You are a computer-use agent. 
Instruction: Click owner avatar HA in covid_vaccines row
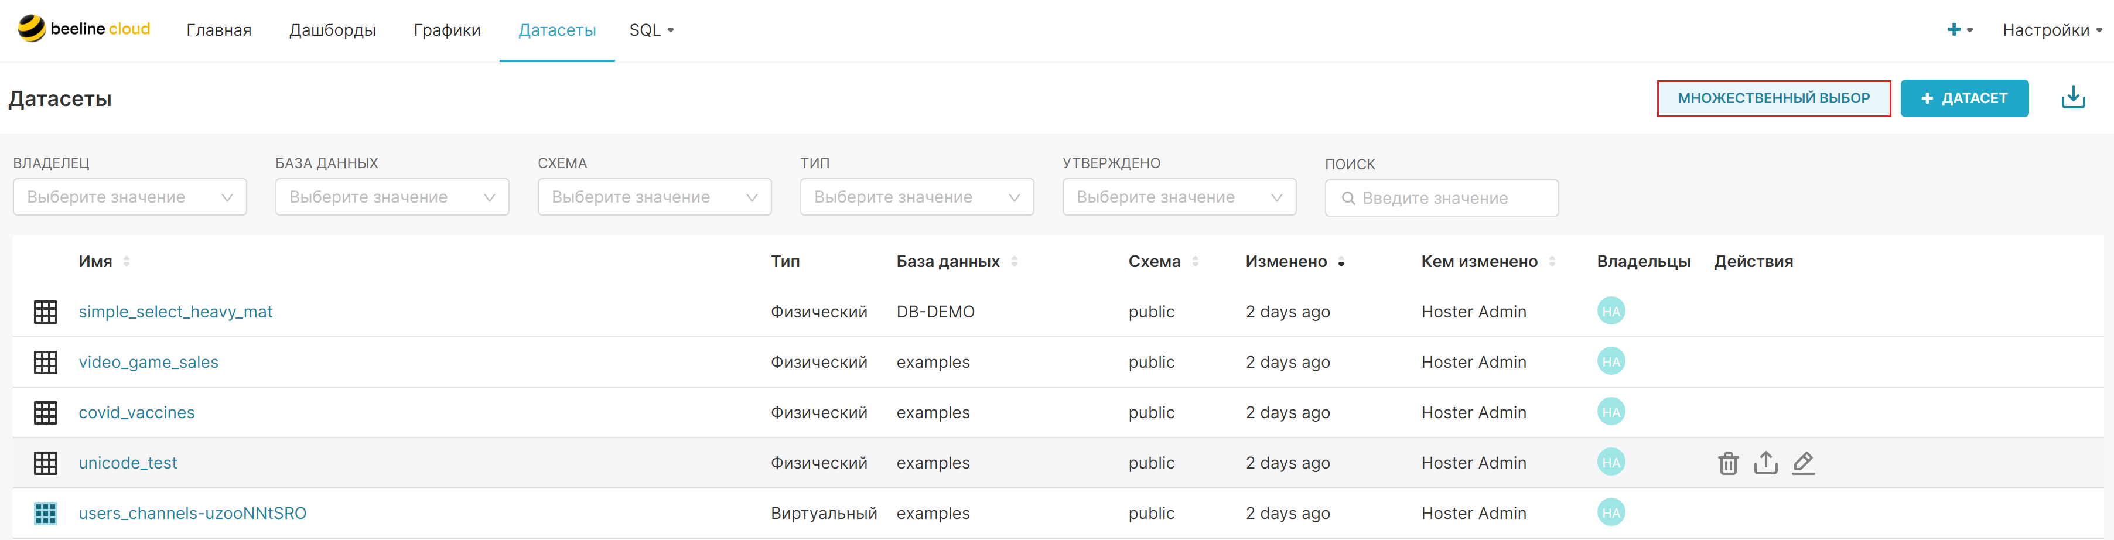pos(1611,412)
